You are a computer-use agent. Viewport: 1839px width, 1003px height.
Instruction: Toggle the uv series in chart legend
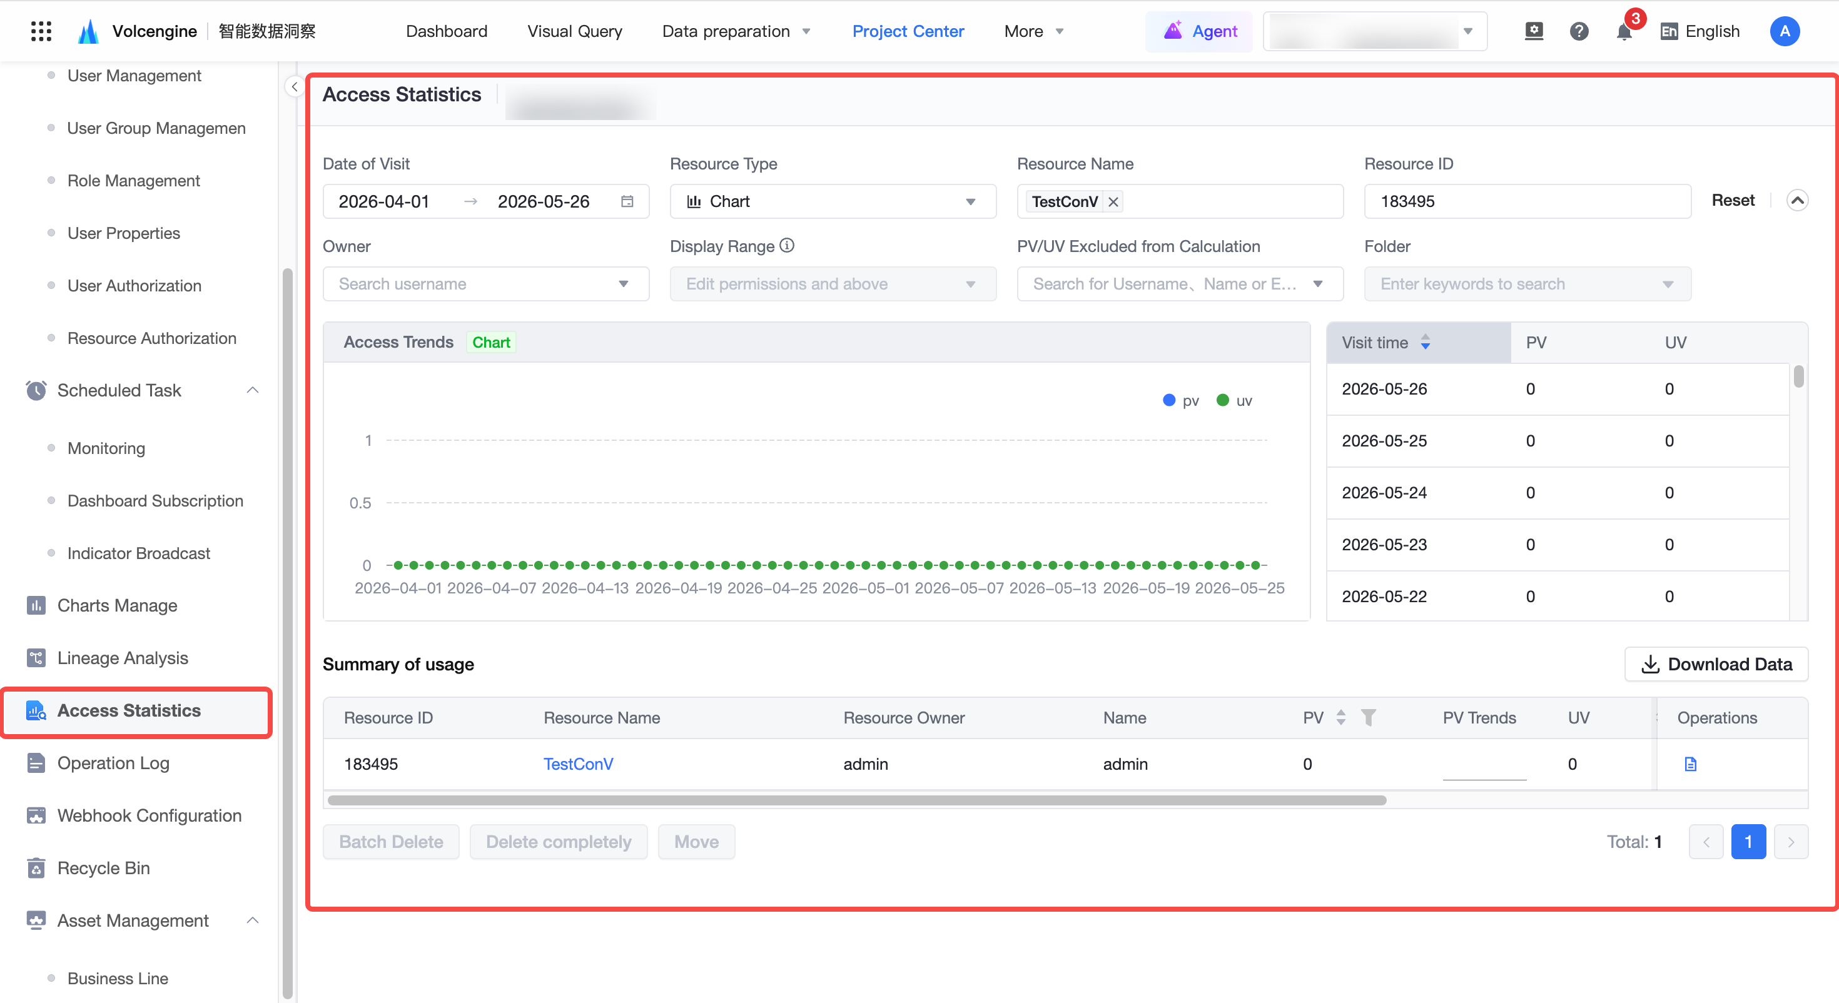click(1234, 400)
